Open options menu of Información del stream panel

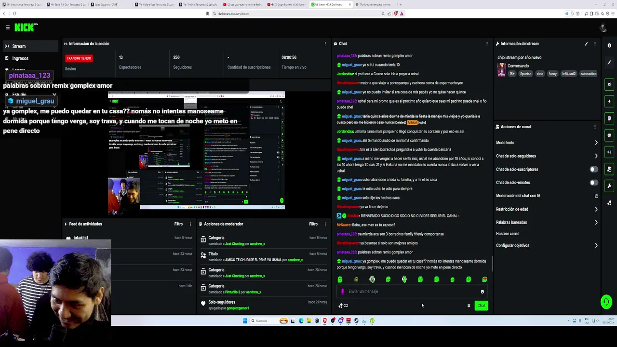tap(595, 44)
